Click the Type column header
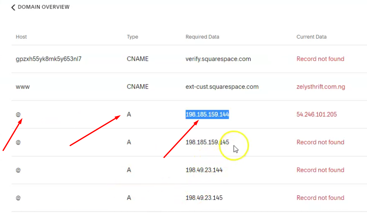Image resolution: width=367 pixels, height=222 pixels. pyautogui.click(x=132, y=37)
